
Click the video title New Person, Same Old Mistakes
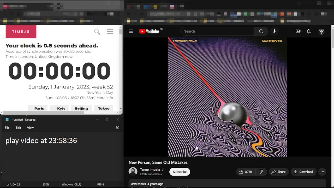[158, 162]
